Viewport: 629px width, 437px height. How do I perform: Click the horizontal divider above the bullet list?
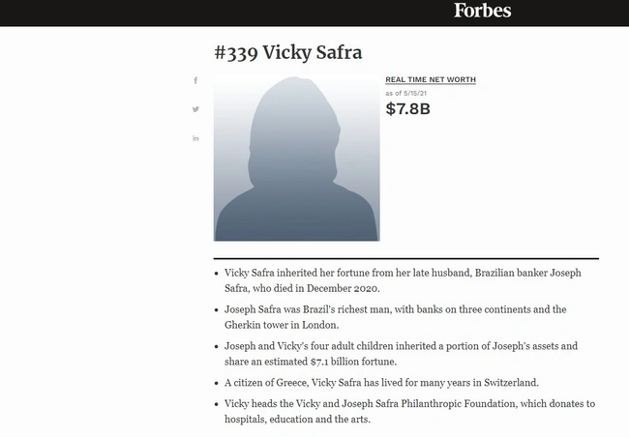(405, 258)
